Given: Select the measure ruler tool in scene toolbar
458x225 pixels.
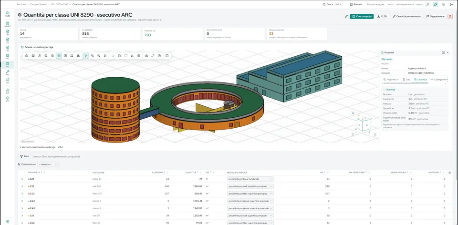Looking at the screenshot, I should (x=92, y=56).
